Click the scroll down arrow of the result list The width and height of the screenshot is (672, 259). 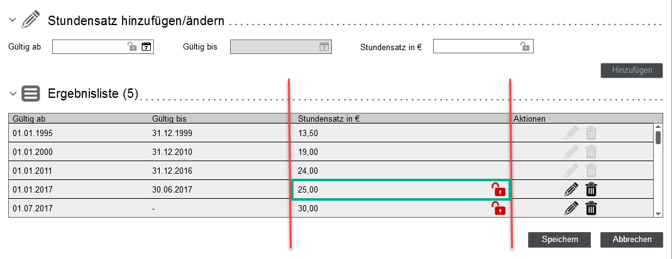click(658, 213)
